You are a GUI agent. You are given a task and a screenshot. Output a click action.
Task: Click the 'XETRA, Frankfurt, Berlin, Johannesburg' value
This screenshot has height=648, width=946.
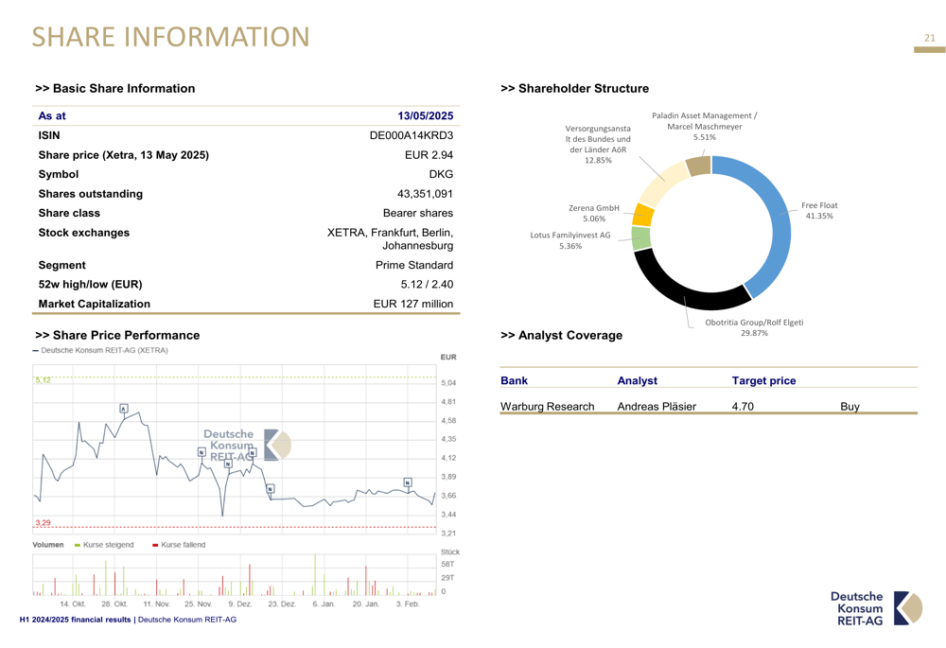point(391,239)
